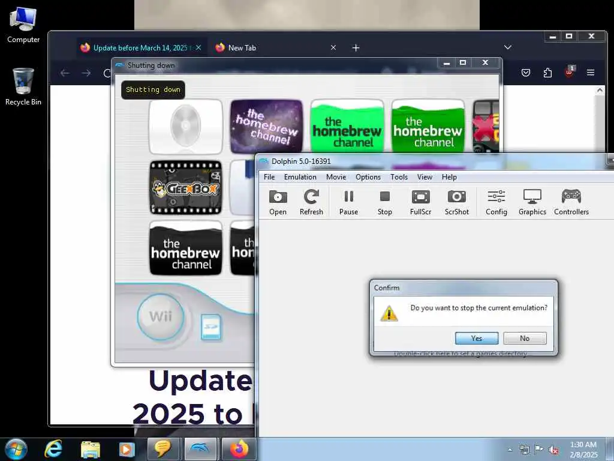Open the Emulation menu in Dolphin
The width and height of the screenshot is (614, 461).
click(x=300, y=177)
